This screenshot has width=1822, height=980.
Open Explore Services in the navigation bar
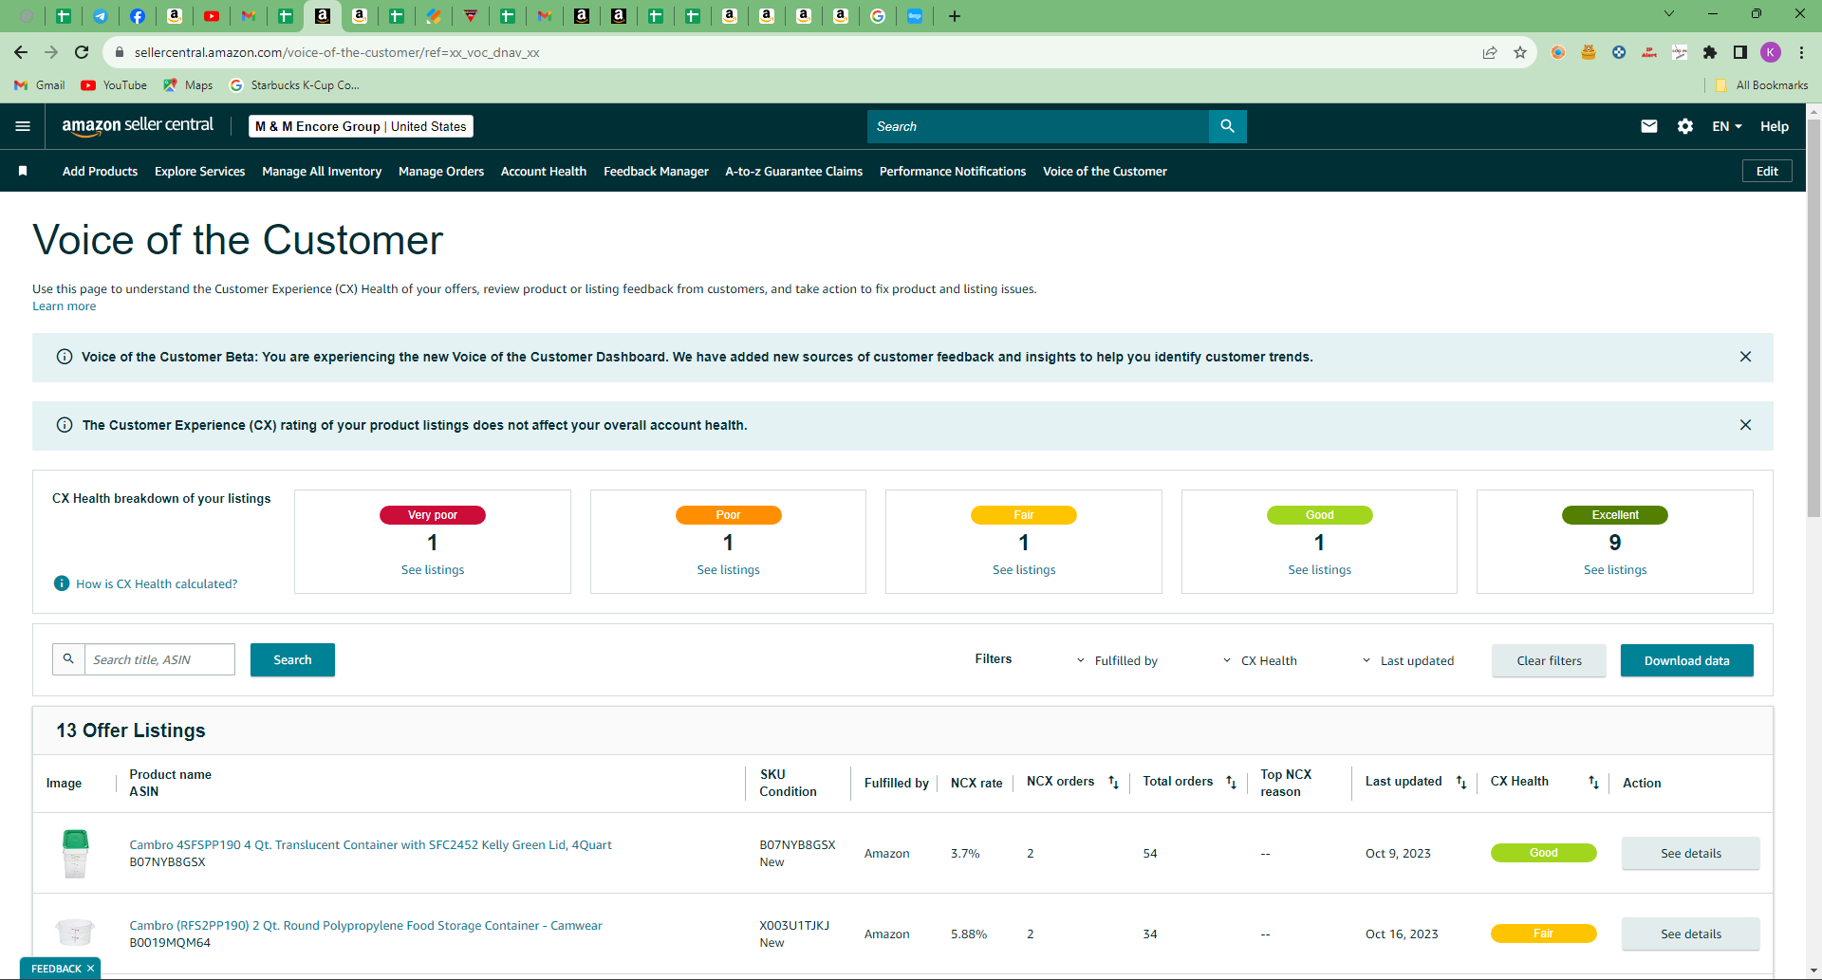pos(199,171)
